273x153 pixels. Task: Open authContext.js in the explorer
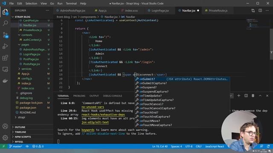click(x=32, y=40)
